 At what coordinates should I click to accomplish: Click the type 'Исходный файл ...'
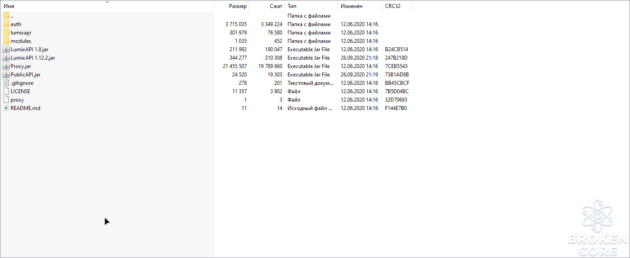(310, 108)
